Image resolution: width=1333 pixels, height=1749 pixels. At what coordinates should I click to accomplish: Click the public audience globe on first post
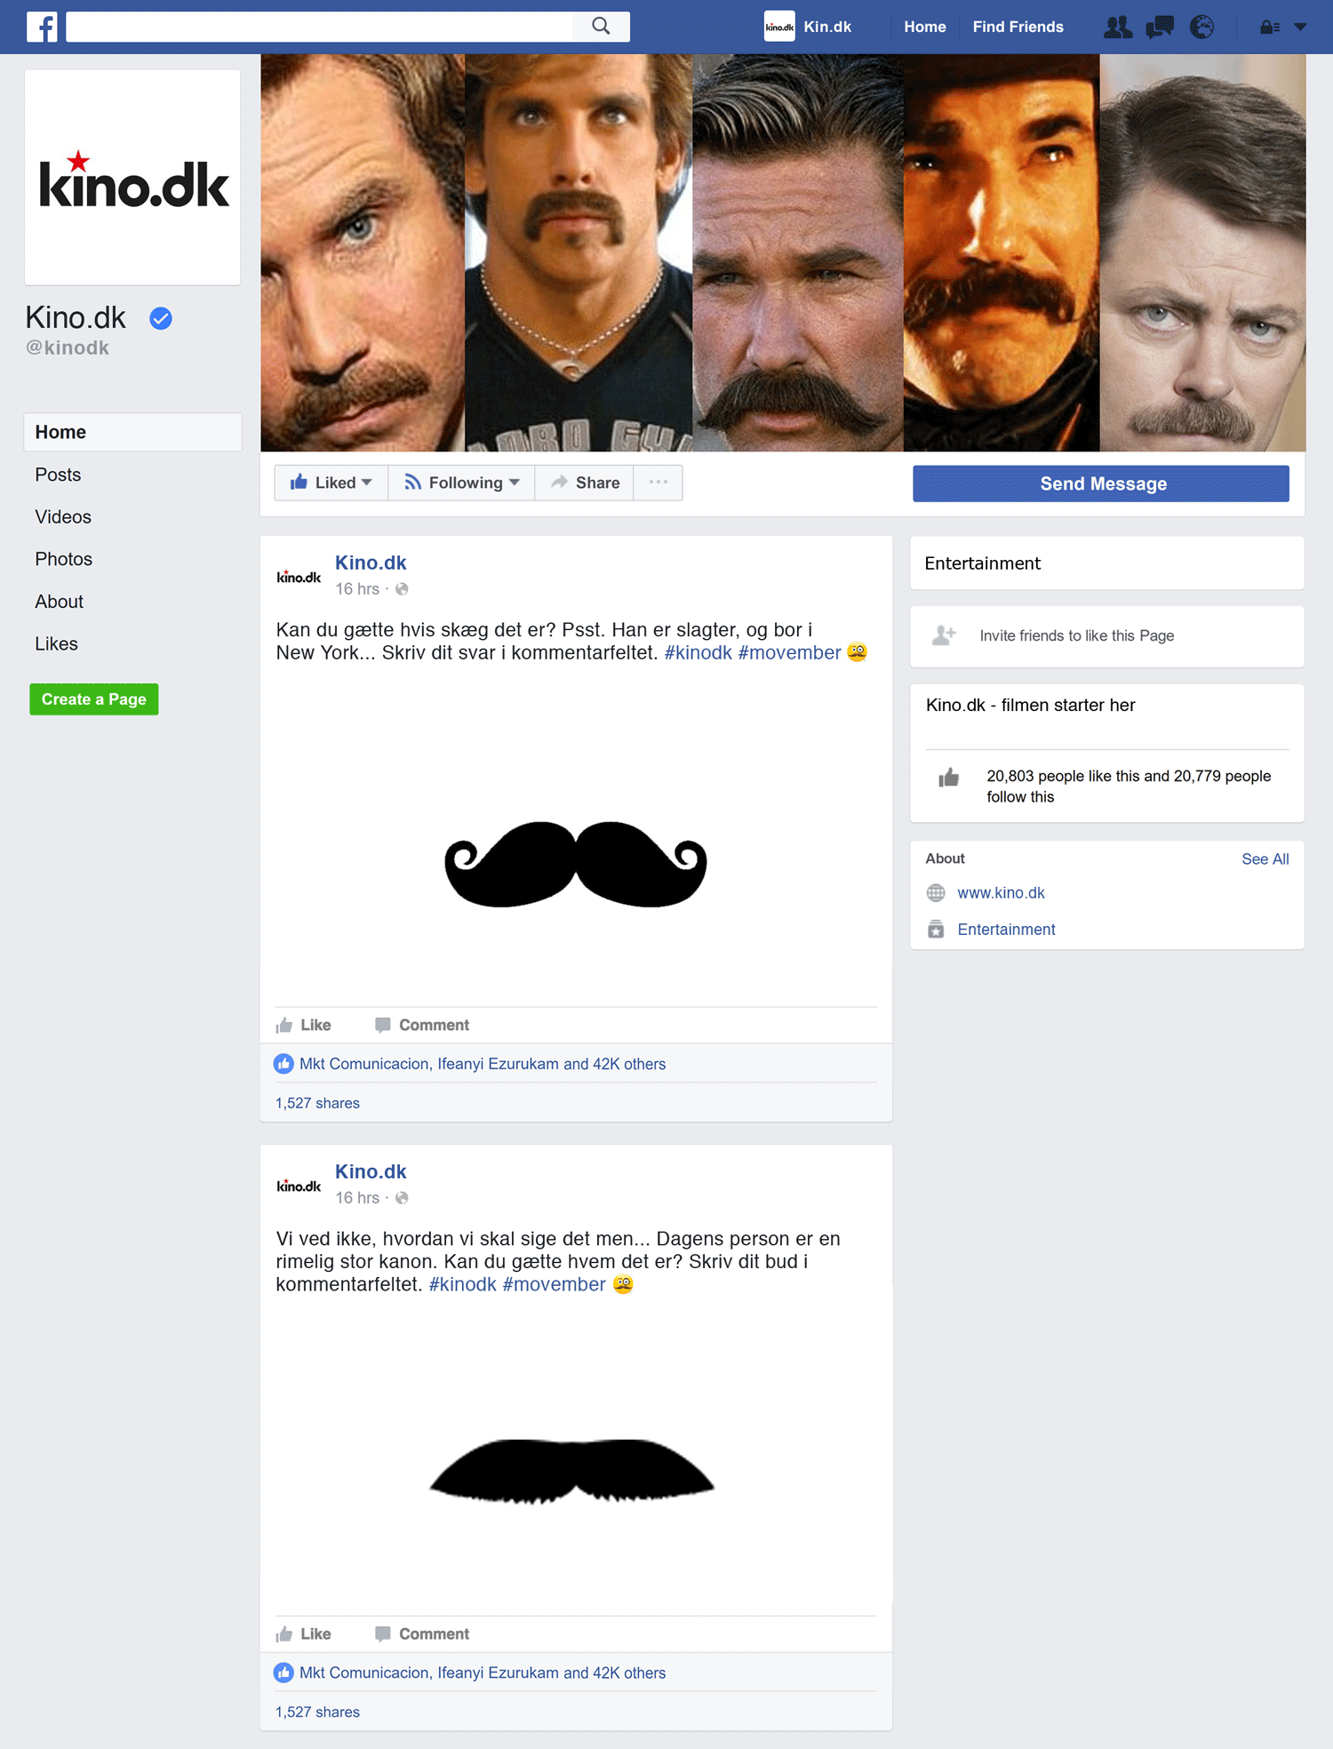click(x=402, y=589)
